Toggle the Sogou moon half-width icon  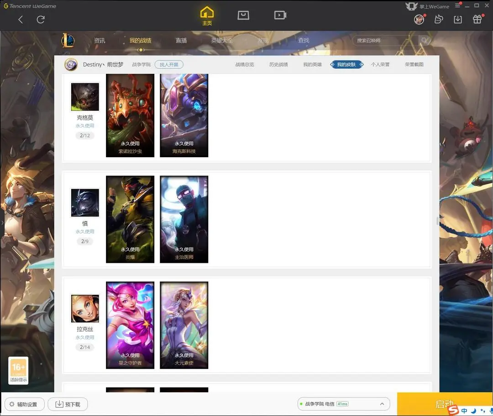(x=474, y=411)
